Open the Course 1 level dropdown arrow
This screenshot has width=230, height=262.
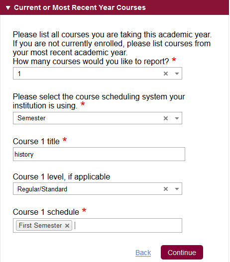click(177, 189)
